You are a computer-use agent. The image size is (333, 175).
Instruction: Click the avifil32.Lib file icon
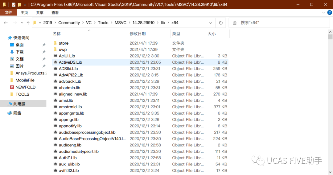(x=55, y=170)
